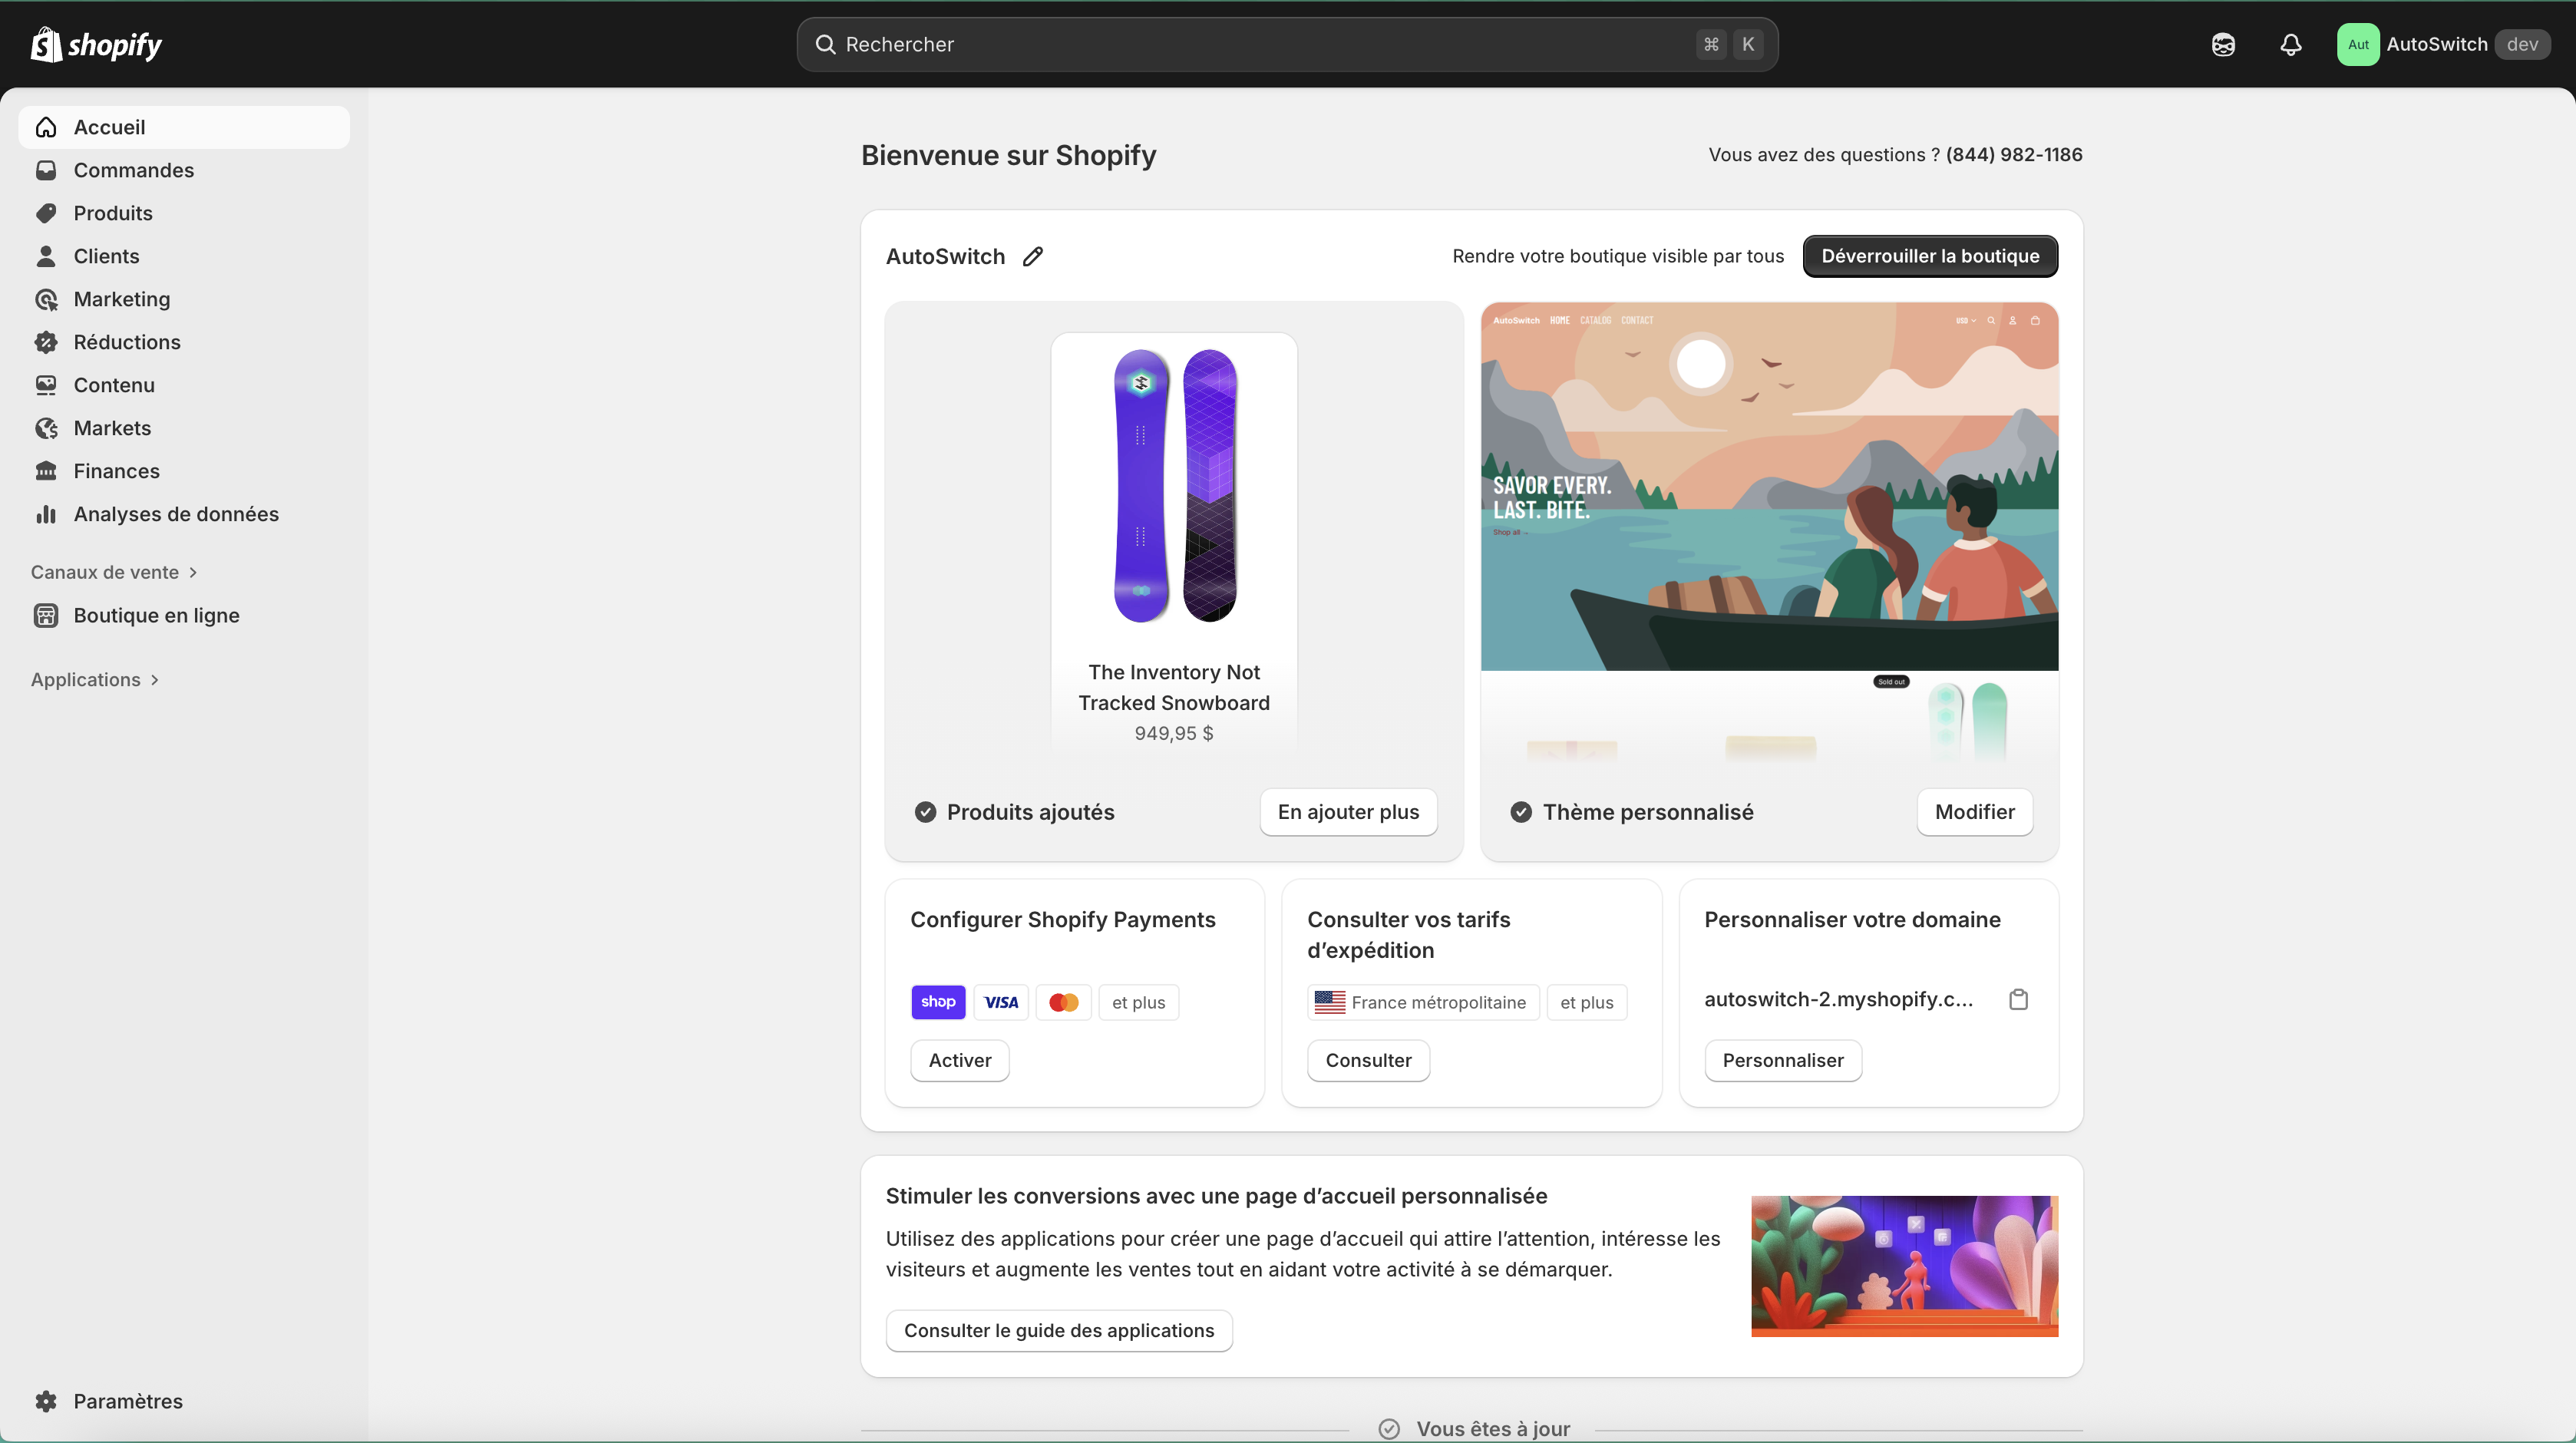Click the pencil icon next to AutoSwitch
The height and width of the screenshot is (1443, 2576).
(1033, 256)
